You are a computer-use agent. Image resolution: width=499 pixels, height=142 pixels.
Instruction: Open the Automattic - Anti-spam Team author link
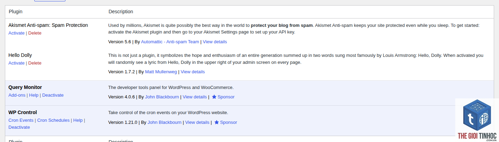[170, 42]
